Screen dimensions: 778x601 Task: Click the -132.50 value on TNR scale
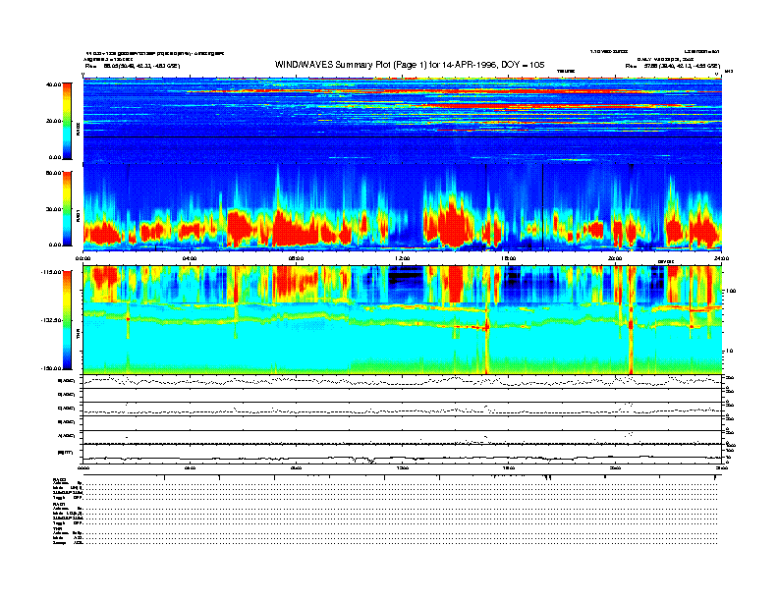pyautogui.click(x=51, y=320)
